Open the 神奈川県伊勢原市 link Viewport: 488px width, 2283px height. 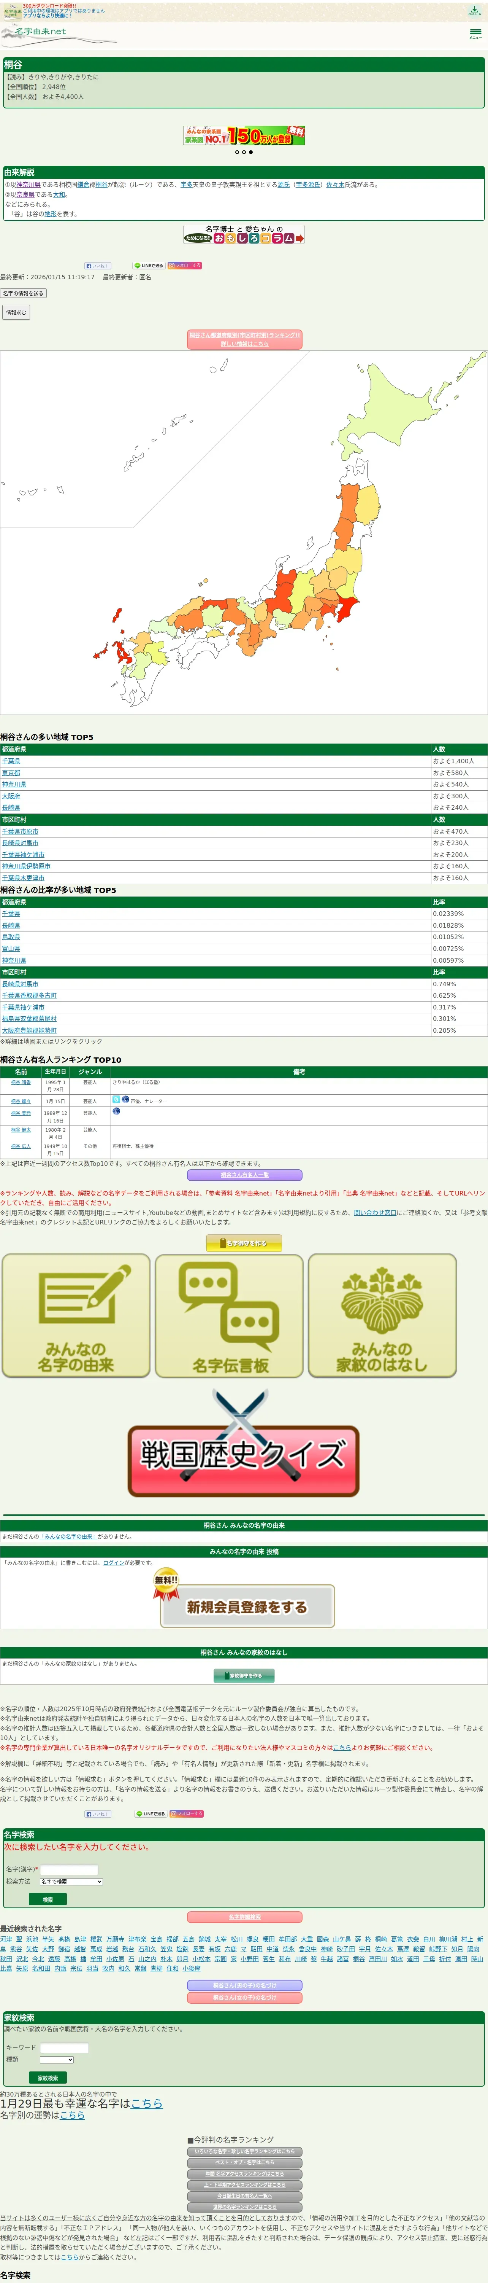26,866
